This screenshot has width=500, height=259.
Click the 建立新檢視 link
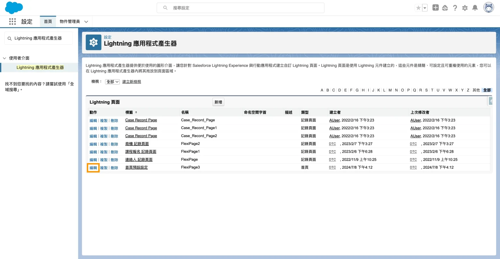coord(132,82)
